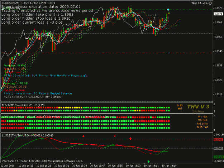Click the M5 slow row label
224x168 pixels.
point(202,124)
